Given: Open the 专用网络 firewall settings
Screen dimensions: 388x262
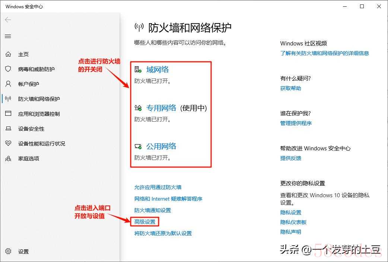Looking at the screenshot, I should pos(161,108).
